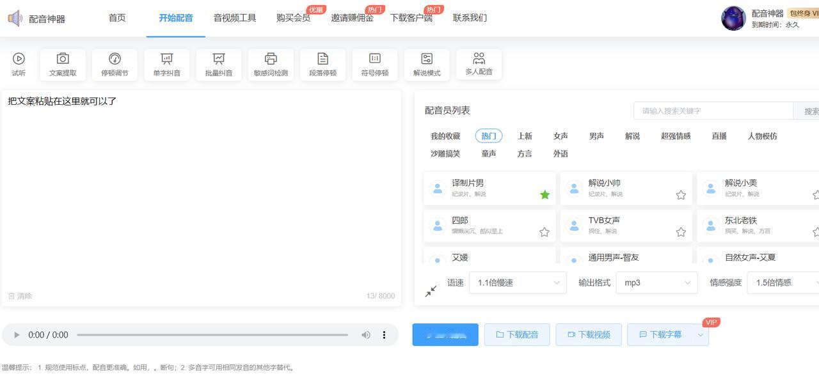Open the 文案提取 text extraction tool
The width and height of the screenshot is (819, 374).
pyautogui.click(x=63, y=65)
